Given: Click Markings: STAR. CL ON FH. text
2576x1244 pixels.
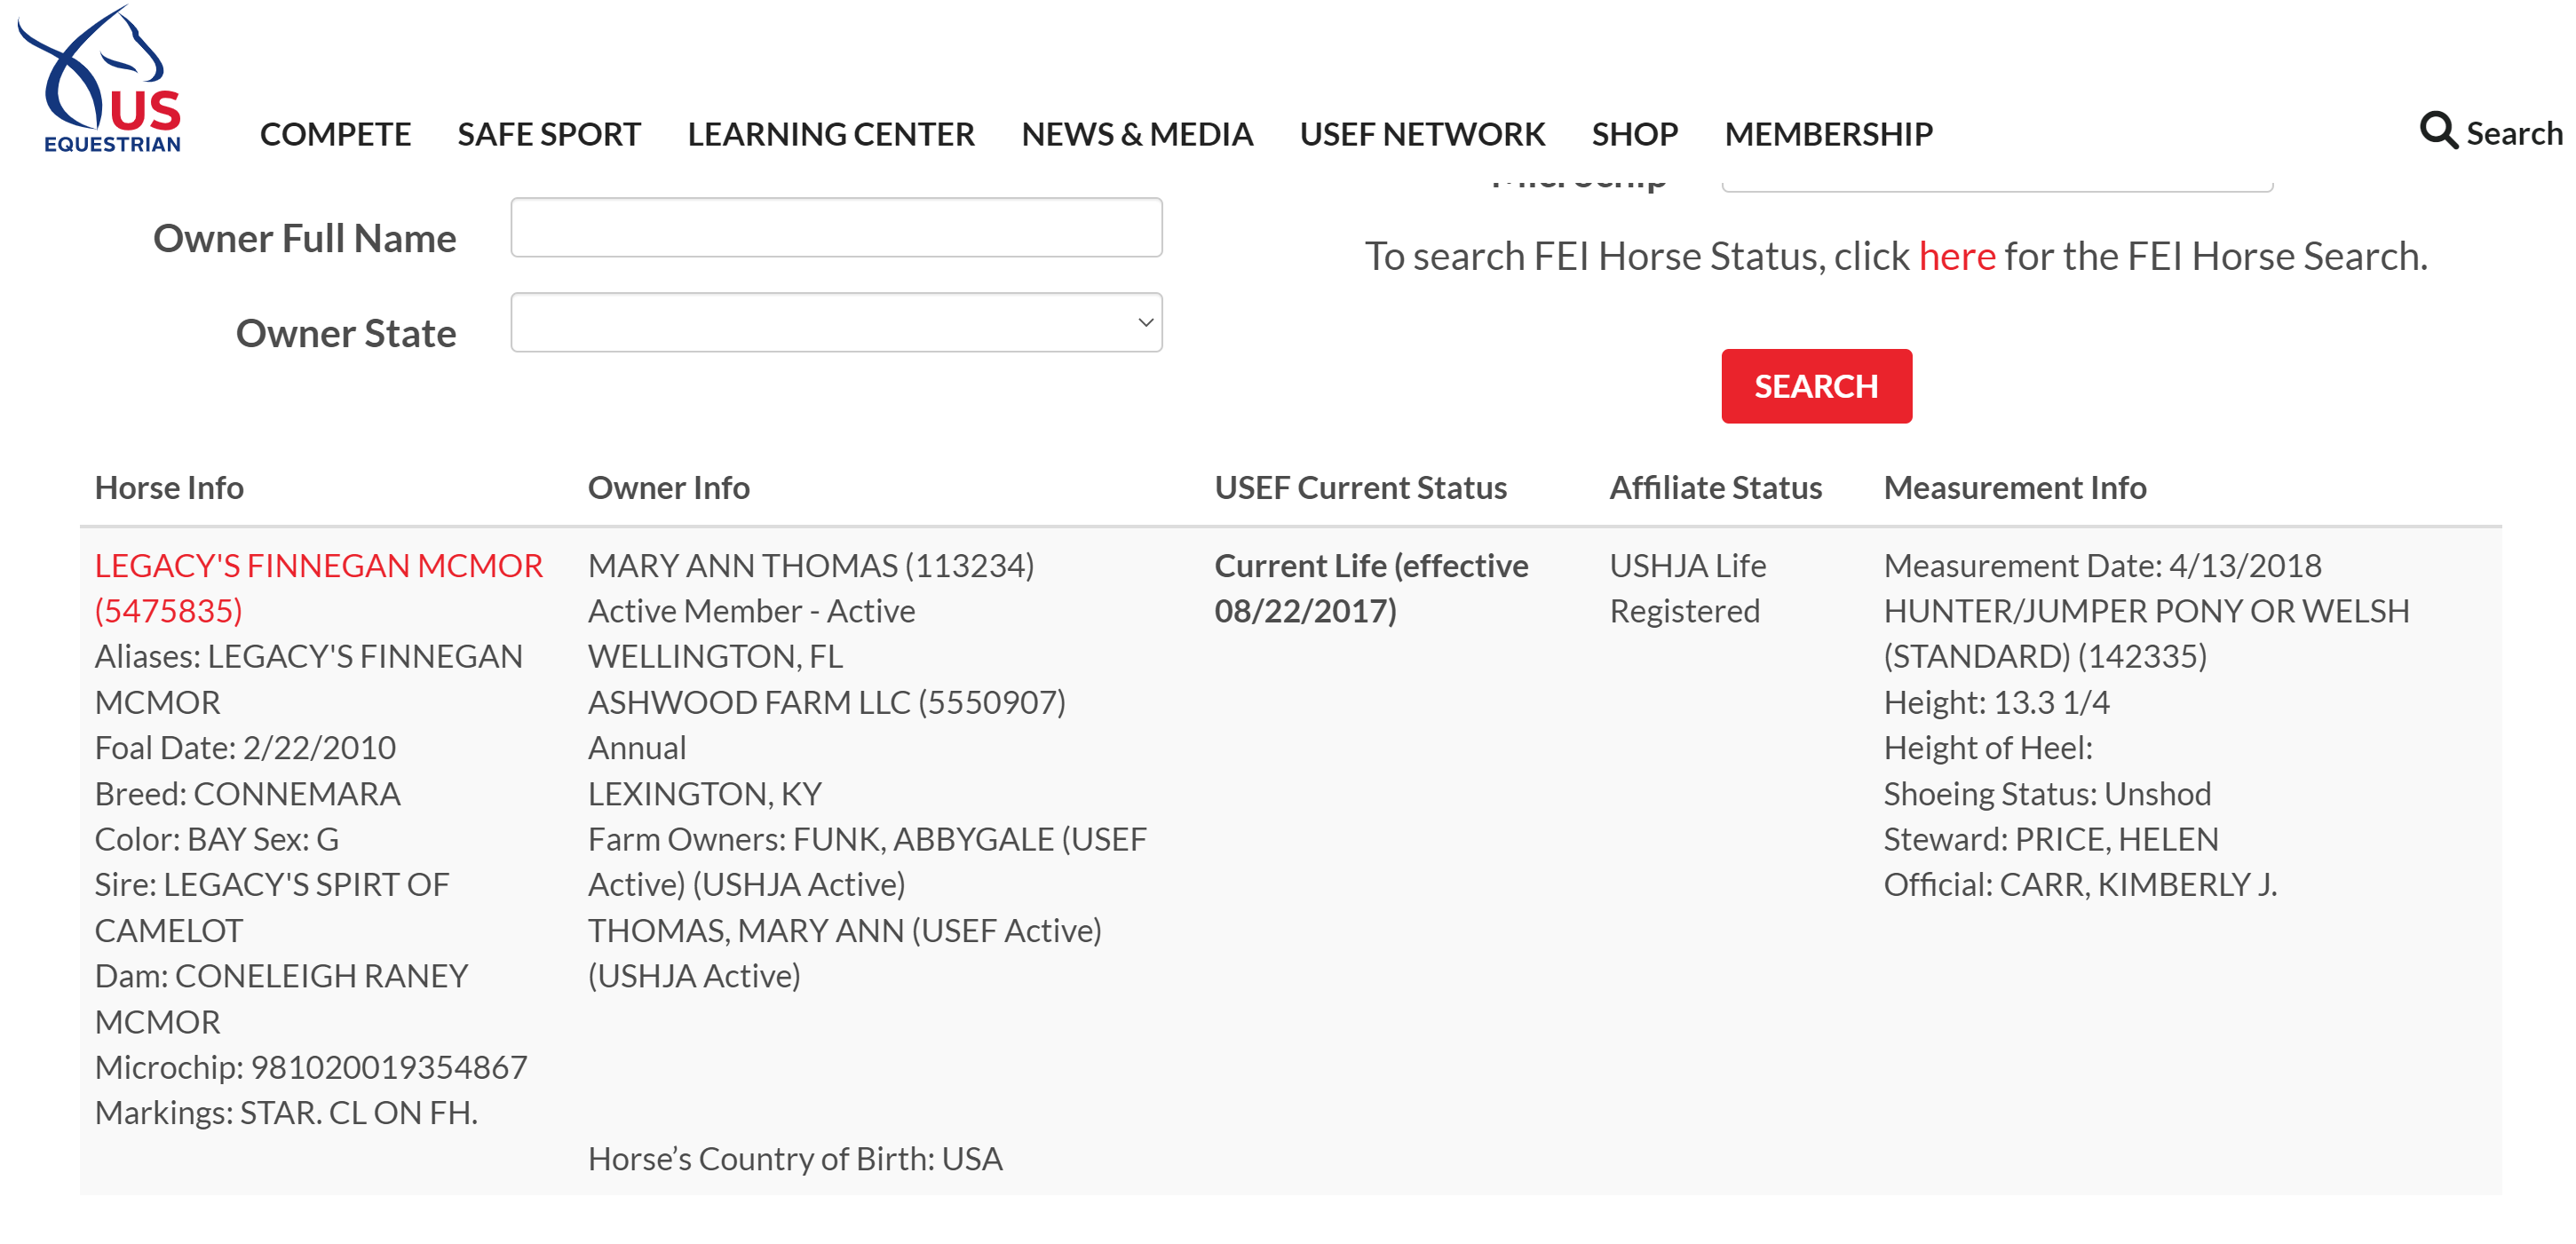Looking at the screenshot, I should (x=286, y=1113).
